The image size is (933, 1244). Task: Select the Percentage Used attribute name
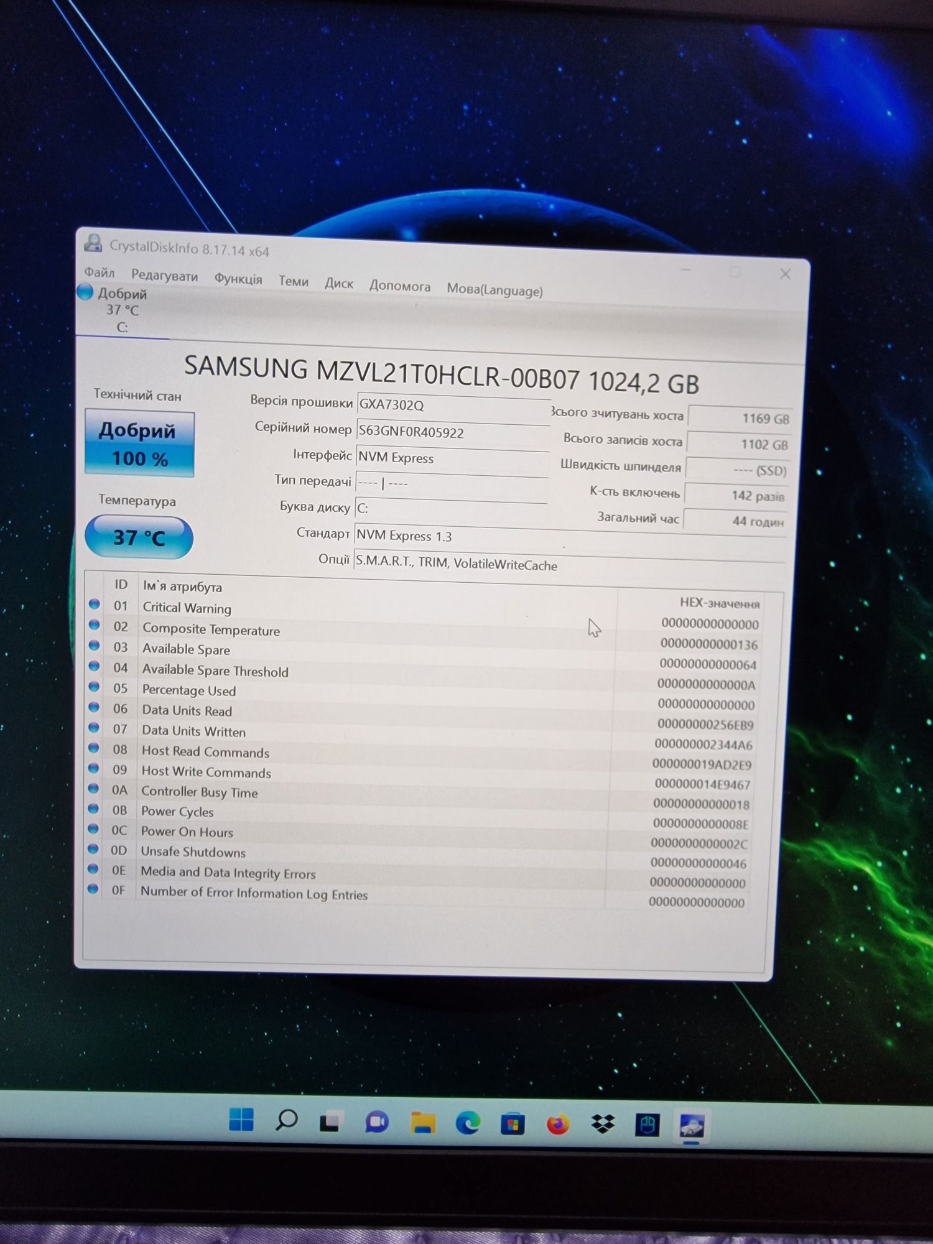click(x=189, y=690)
